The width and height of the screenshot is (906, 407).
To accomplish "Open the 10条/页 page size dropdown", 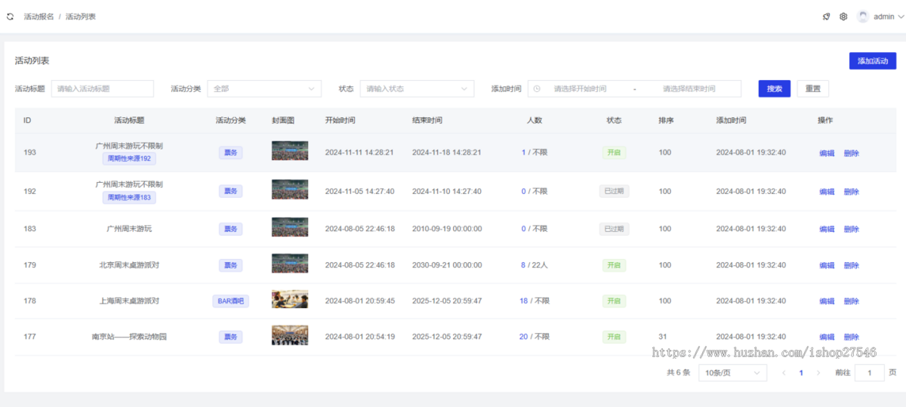I will coord(732,373).
